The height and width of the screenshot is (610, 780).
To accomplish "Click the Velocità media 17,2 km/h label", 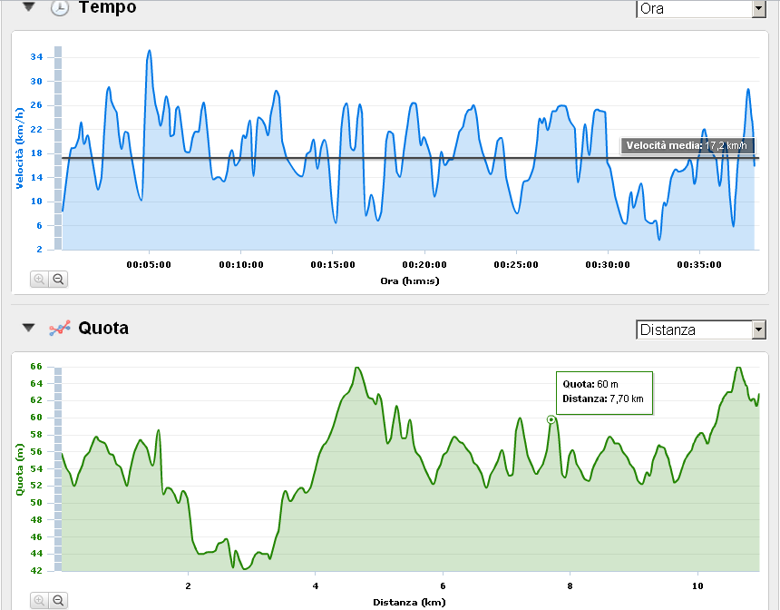I will click(x=687, y=145).
